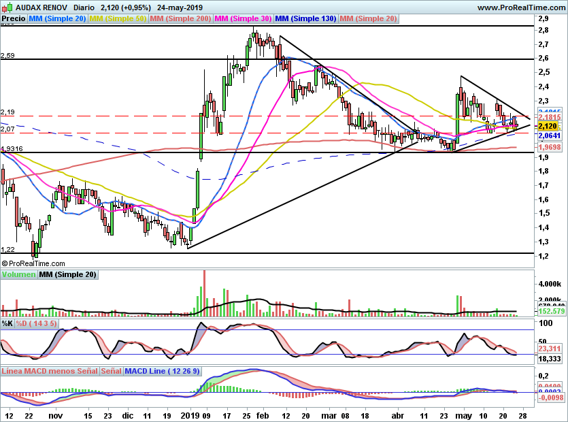Click the Volumen indicator label
The image size is (568, 422).
18,274
